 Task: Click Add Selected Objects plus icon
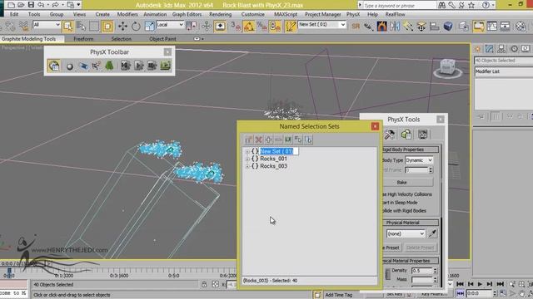pyautogui.click(x=268, y=140)
